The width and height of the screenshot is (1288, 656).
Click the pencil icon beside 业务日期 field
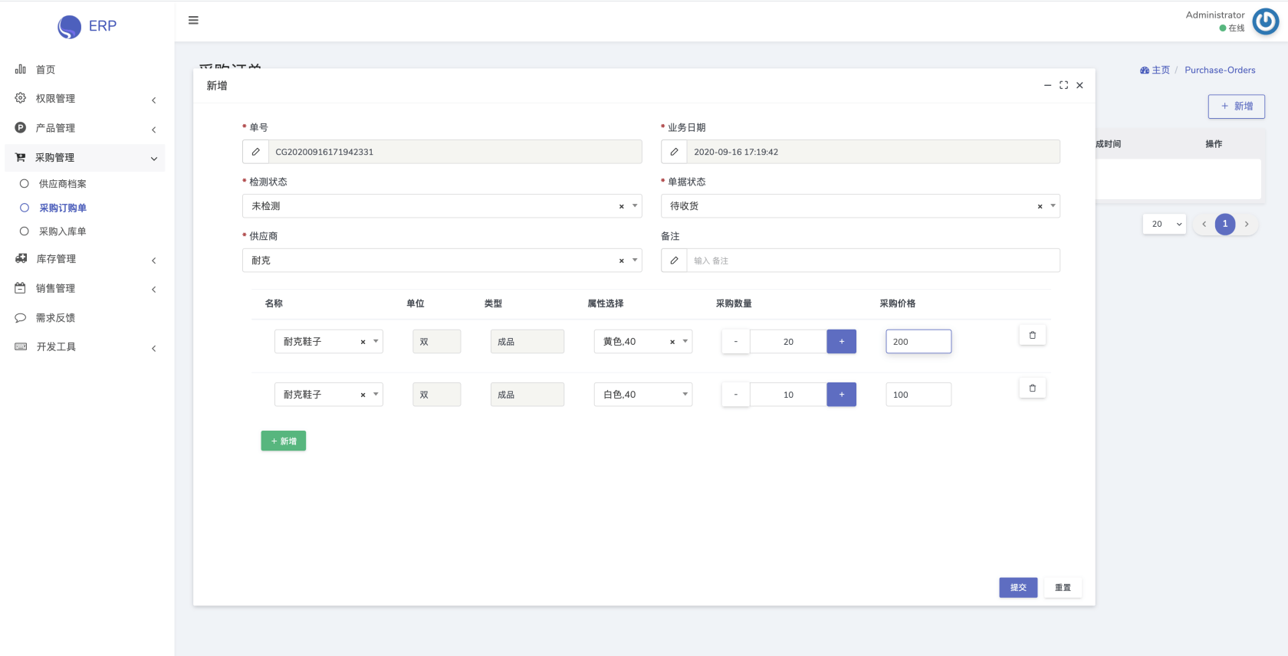point(674,152)
